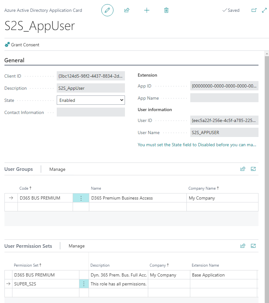The height and width of the screenshot is (303, 269).
Task: Select D365 BUS PREMIUM user group code cell
Action: tap(45, 198)
